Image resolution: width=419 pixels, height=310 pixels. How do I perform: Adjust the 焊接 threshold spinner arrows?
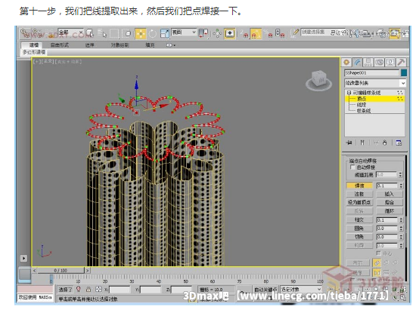pos(401,186)
